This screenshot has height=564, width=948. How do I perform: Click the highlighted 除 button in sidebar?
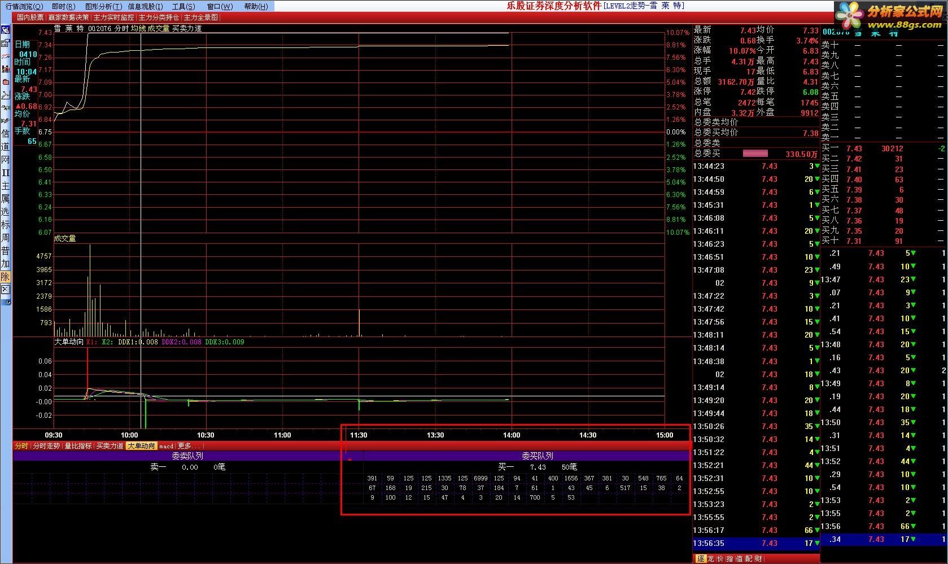point(5,277)
